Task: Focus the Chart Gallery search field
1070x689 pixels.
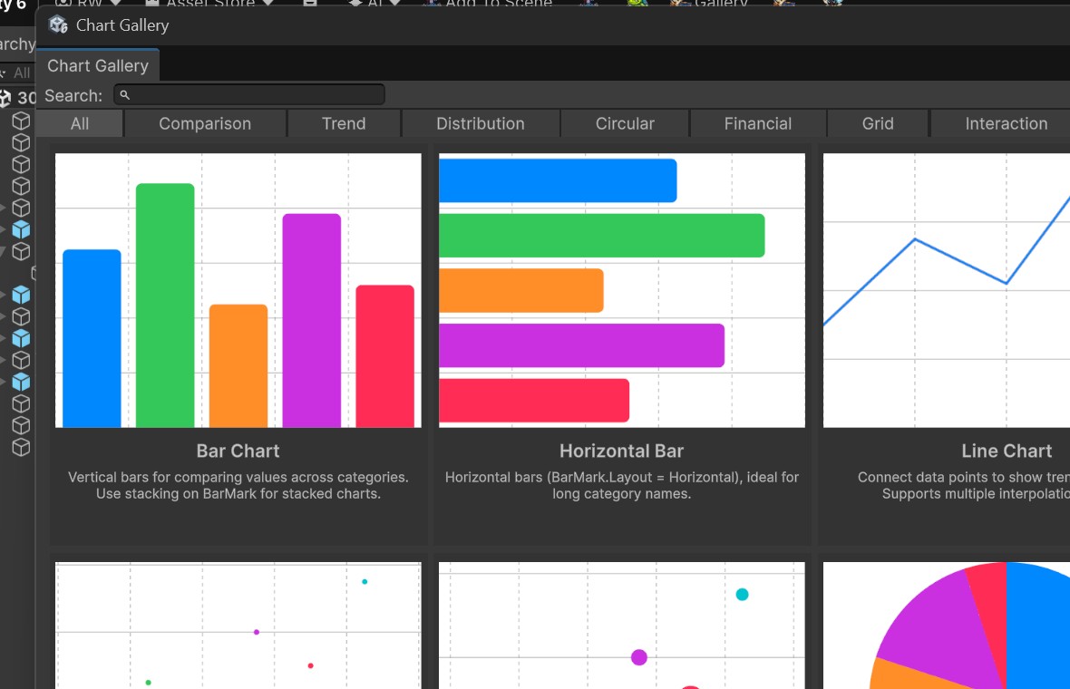Action: click(x=249, y=95)
